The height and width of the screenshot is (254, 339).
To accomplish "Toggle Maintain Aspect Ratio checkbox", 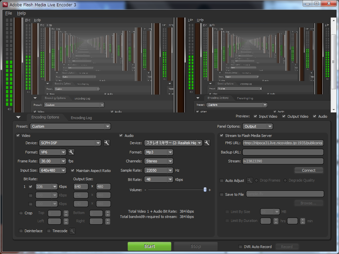I will click(x=73, y=171).
